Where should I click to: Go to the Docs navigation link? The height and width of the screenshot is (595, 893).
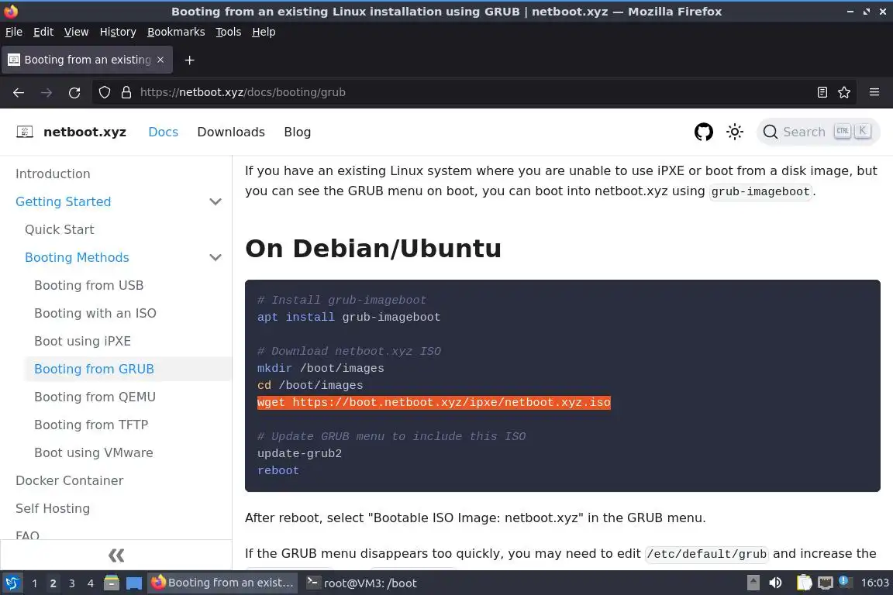pyautogui.click(x=164, y=132)
